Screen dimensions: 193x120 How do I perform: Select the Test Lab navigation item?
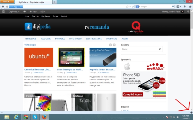tap(35, 16)
